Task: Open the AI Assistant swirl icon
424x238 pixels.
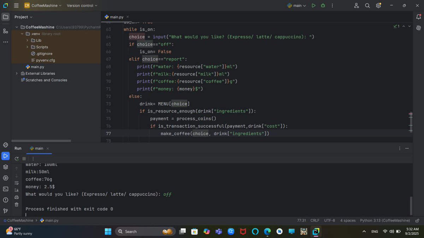Action: coord(419,28)
